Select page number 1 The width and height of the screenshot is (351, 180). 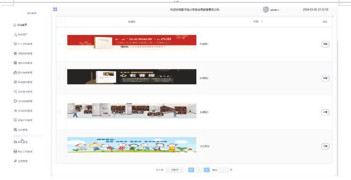pyautogui.click(x=199, y=170)
